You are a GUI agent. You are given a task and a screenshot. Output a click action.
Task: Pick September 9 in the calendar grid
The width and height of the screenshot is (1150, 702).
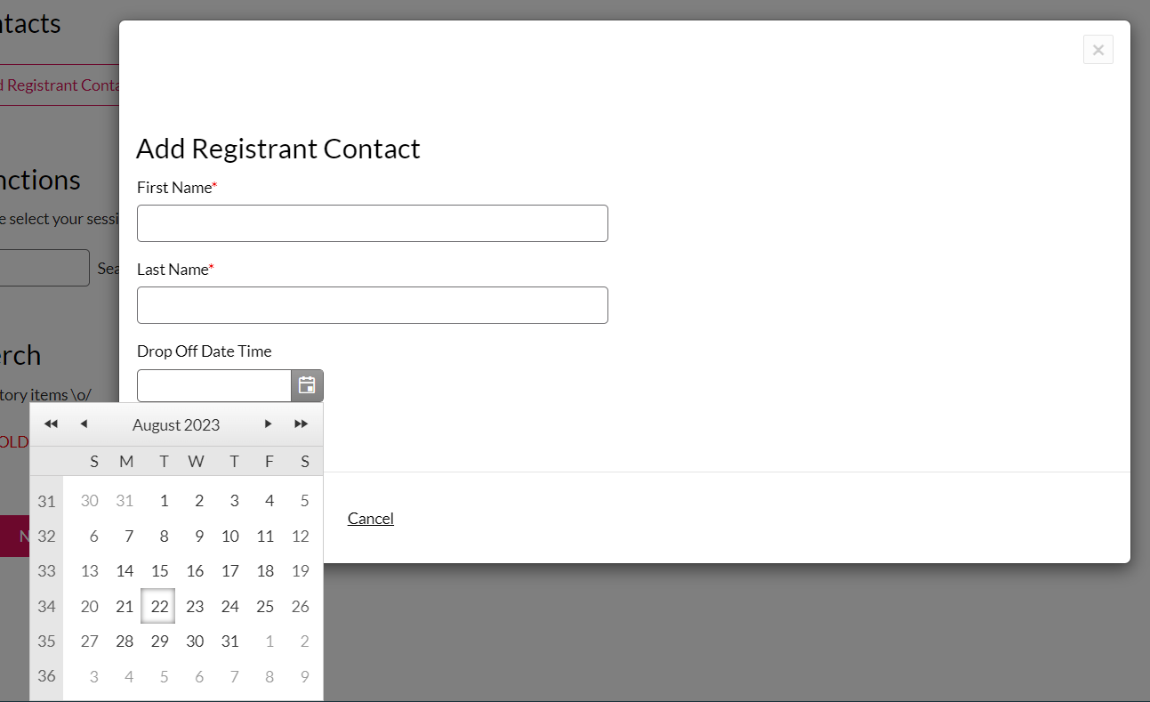tap(304, 677)
